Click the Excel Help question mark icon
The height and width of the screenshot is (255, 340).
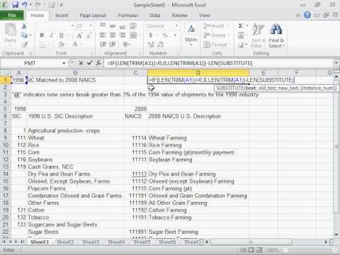tap(307, 15)
